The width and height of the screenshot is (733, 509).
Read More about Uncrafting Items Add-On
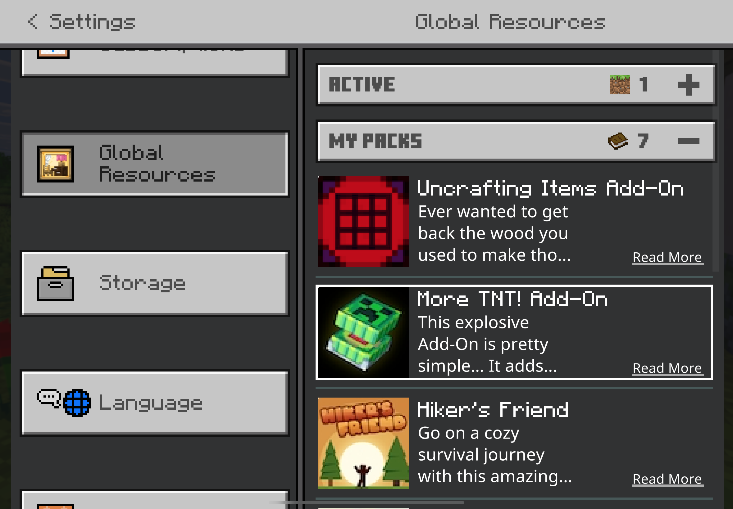point(667,257)
